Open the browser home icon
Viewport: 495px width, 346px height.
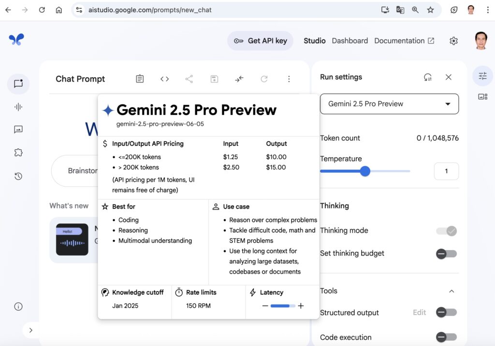pos(58,10)
